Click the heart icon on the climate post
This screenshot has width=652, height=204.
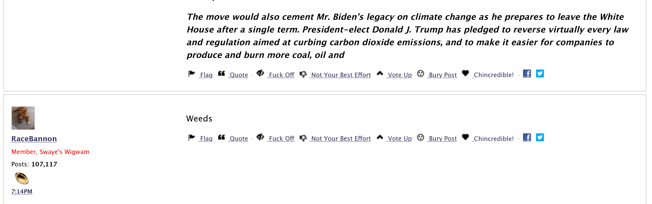click(x=465, y=73)
